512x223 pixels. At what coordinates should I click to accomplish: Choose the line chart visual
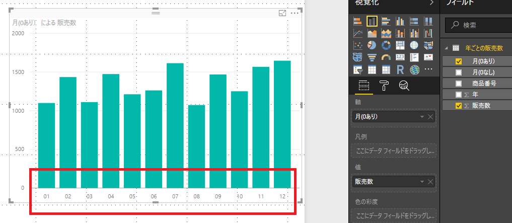(358, 33)
